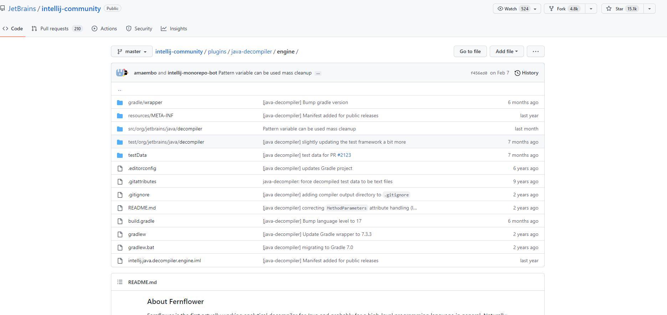Screen dimensions: 667x315
Task: Click the gradle/wrapper folder icon
Action: coord(120,103)
